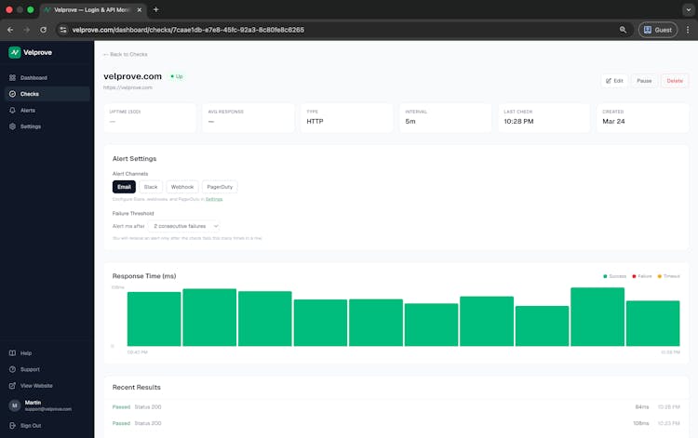
Task: Open the browser tab list chevron
Action: tap(688, 9)
